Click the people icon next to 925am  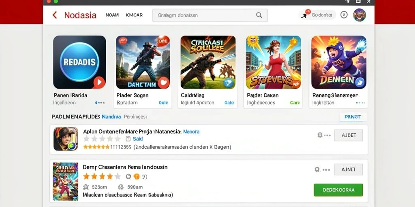click(x=86, y=187)
